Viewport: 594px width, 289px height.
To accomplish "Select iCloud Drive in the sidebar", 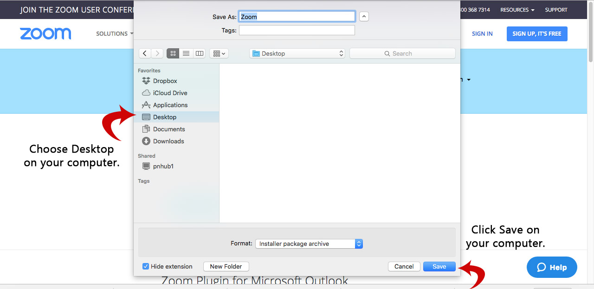I will pos(176,93).
